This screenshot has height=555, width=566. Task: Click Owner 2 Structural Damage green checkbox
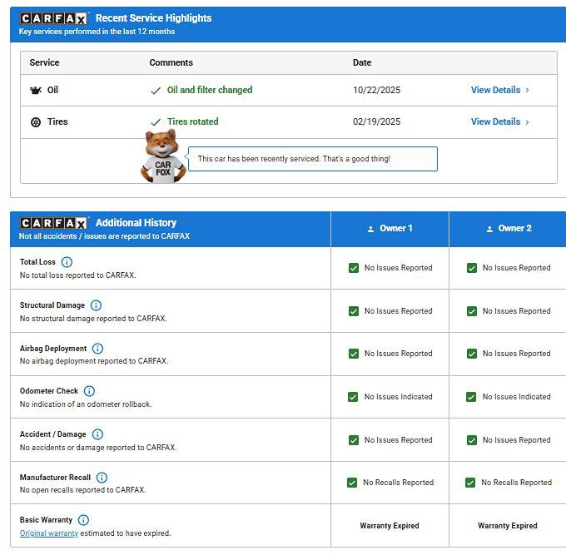(471, 311)
